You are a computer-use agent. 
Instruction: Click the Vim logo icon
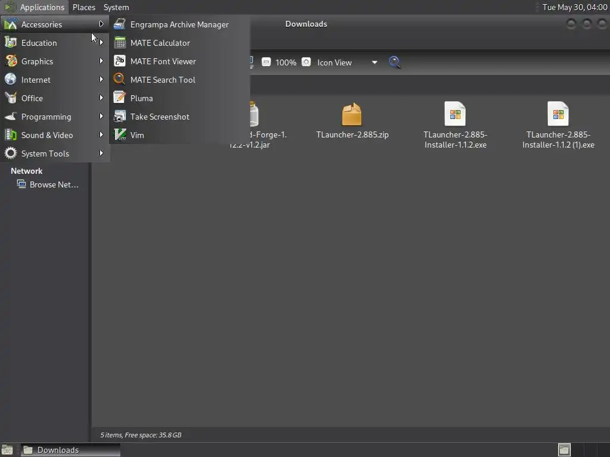tap(119, 135)
